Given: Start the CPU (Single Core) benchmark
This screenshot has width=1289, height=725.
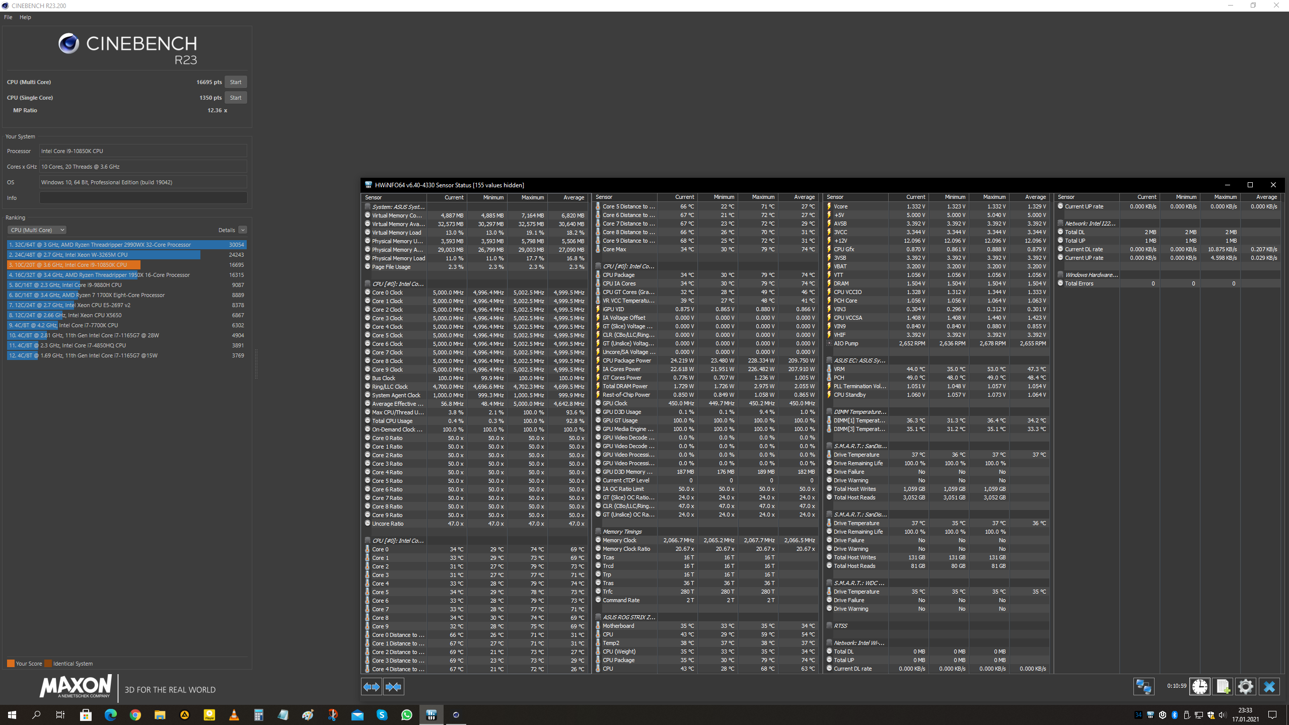Looking at the screenshot, I should coord(236,98).
